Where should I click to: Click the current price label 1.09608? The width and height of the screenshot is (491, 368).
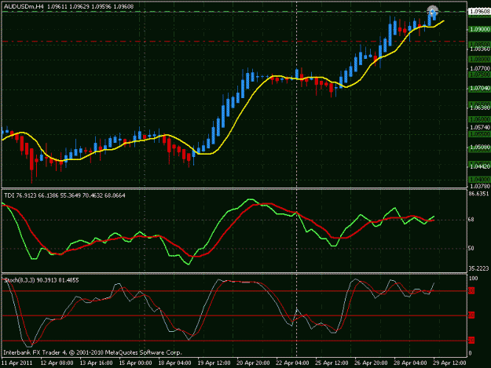tap(479, 12)
